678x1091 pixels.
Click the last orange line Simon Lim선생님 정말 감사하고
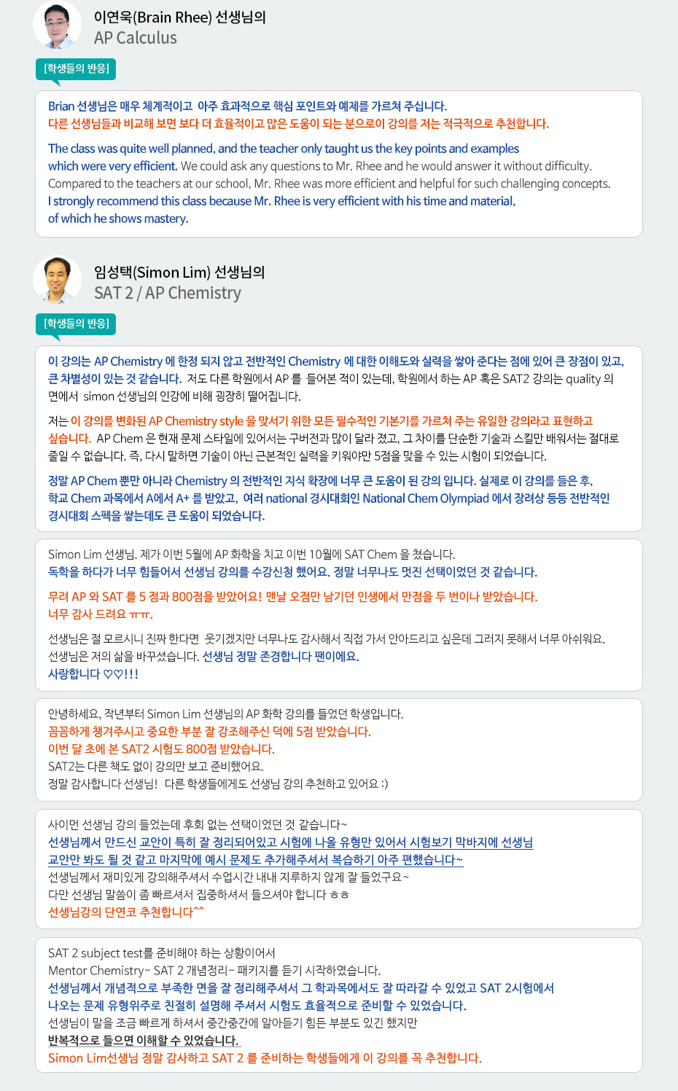click(265, 1058)
